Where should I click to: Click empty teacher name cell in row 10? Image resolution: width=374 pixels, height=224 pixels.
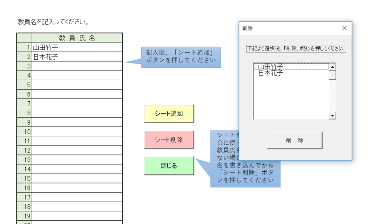[77, 132]
